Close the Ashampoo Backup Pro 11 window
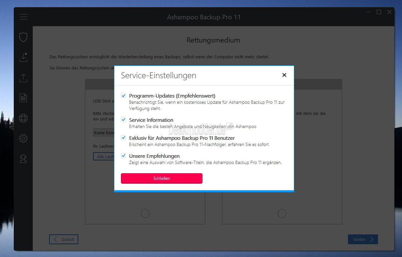 389,12
